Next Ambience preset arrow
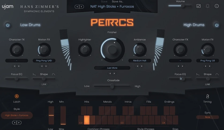Image resolution: width=224 pixels, height=130 pixels. click(142, 66)
